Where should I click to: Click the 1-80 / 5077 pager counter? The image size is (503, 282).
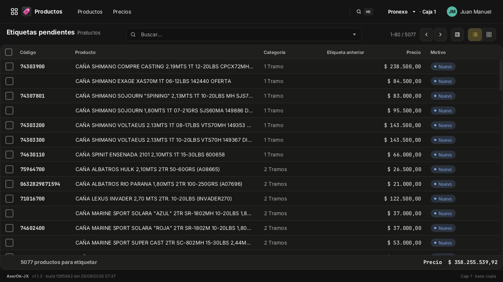pos(403,35)
